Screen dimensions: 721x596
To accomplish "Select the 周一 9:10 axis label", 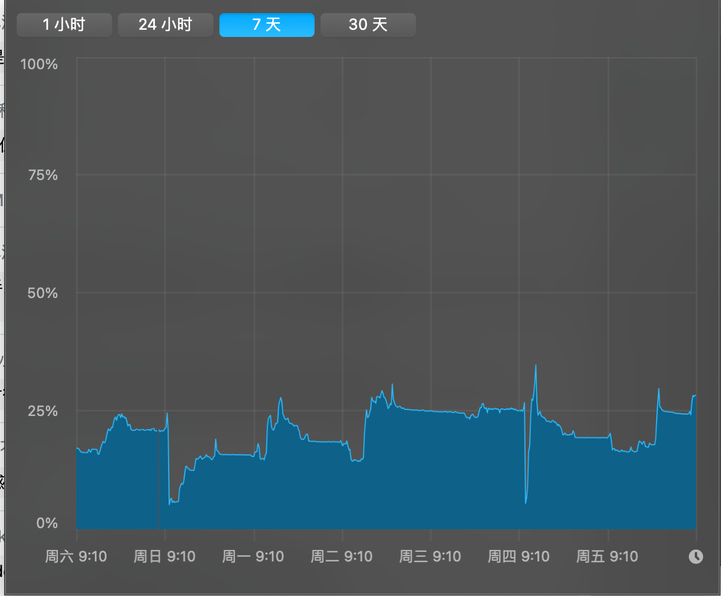I will 253,557.
